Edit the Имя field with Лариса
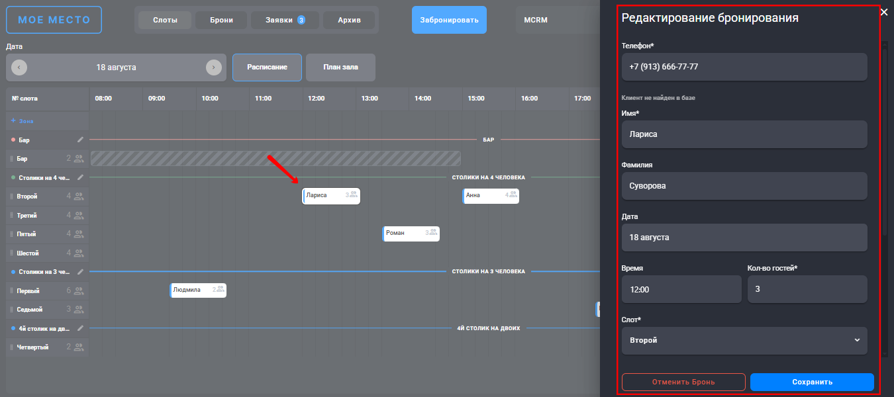Viewport: 894px width, 397px height. 744,134
